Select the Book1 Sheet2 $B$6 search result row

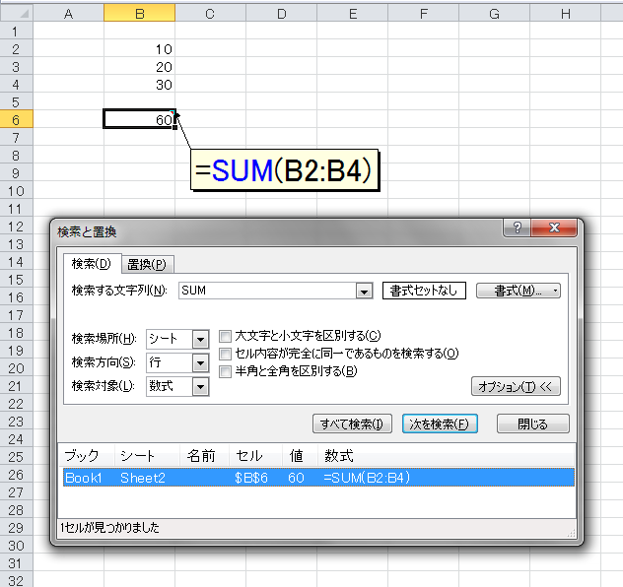tap(318, 478)
